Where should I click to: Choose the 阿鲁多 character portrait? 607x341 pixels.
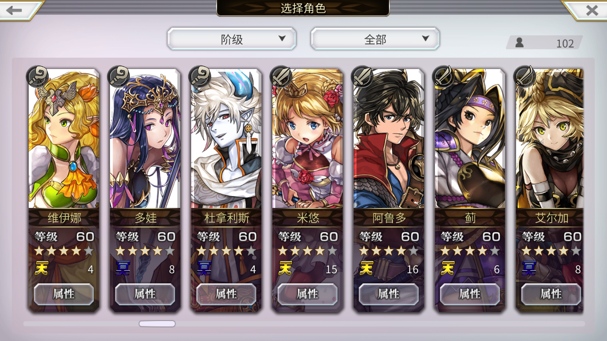pyautogui.click(x=389, y=139)
